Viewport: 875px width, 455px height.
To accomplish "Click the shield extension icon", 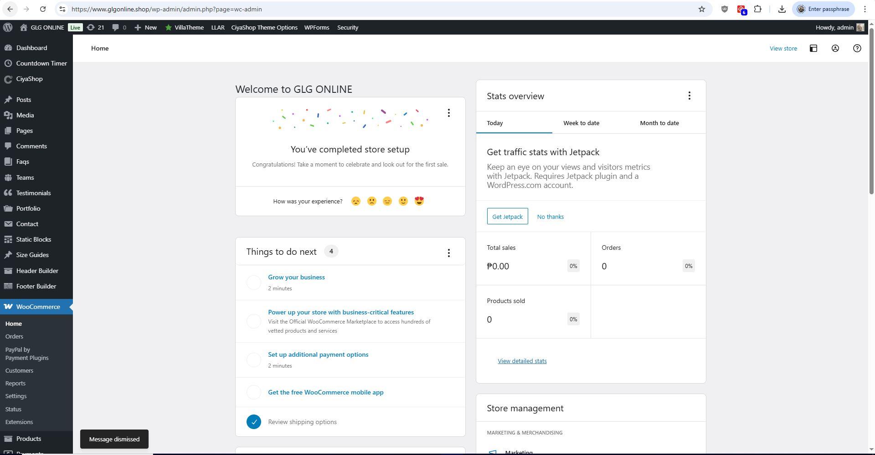I will pyautogui.click(x=724, y=9).
